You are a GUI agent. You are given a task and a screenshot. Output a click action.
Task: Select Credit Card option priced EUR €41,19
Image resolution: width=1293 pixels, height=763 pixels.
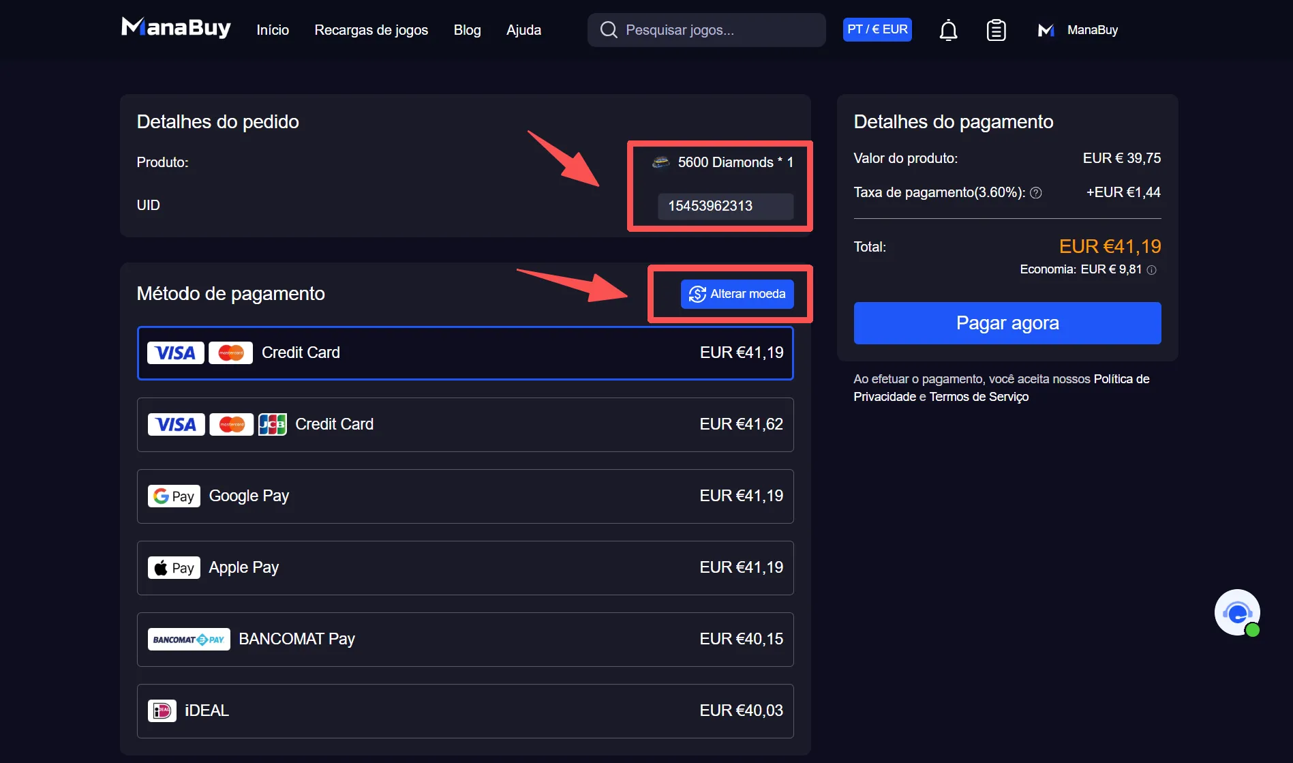point(465,353)
